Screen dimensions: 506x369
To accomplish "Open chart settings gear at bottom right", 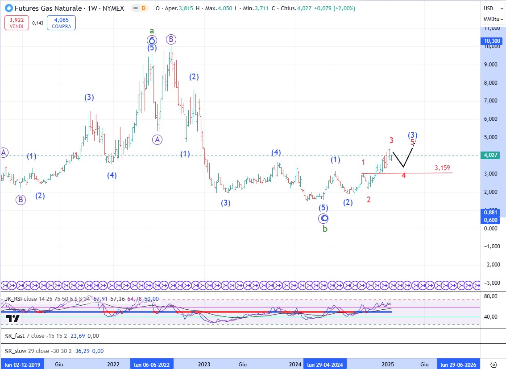I will (x=494, y=365).
